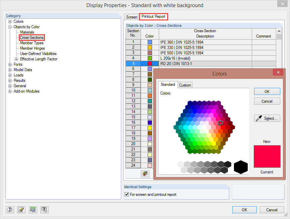The width and height of the screenshot is (290, 219).
Task: Click 'IPE 360 | DIN 1025-5:1994' description cell
Action: click(x=205, y=42)
